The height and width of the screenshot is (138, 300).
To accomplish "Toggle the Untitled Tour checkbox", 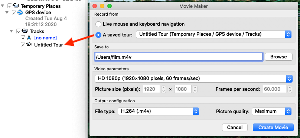I will coord(23,45).
